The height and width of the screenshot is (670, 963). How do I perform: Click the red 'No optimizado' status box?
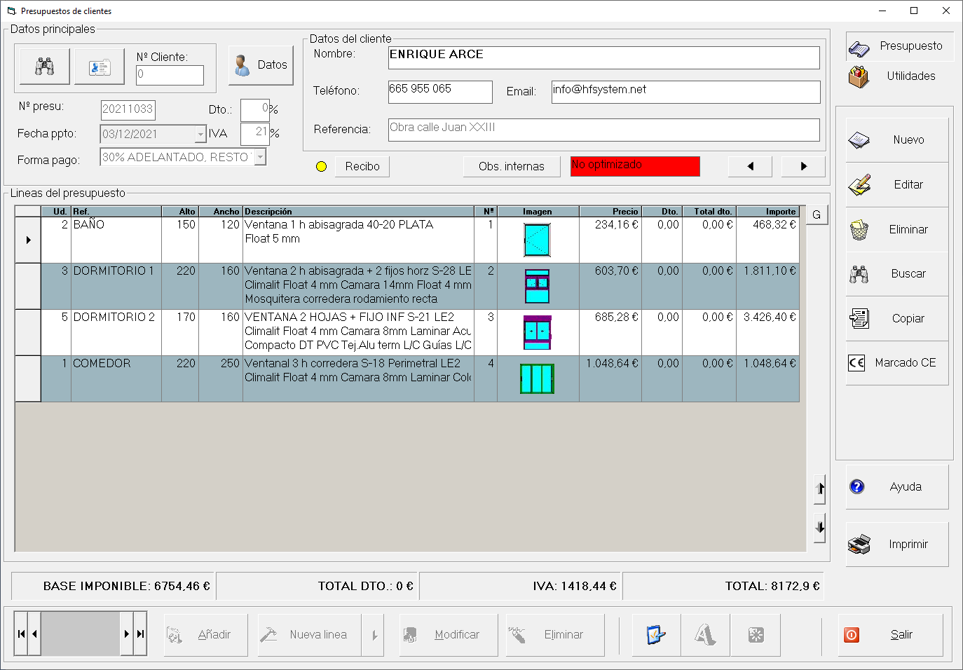click(634, 166)
